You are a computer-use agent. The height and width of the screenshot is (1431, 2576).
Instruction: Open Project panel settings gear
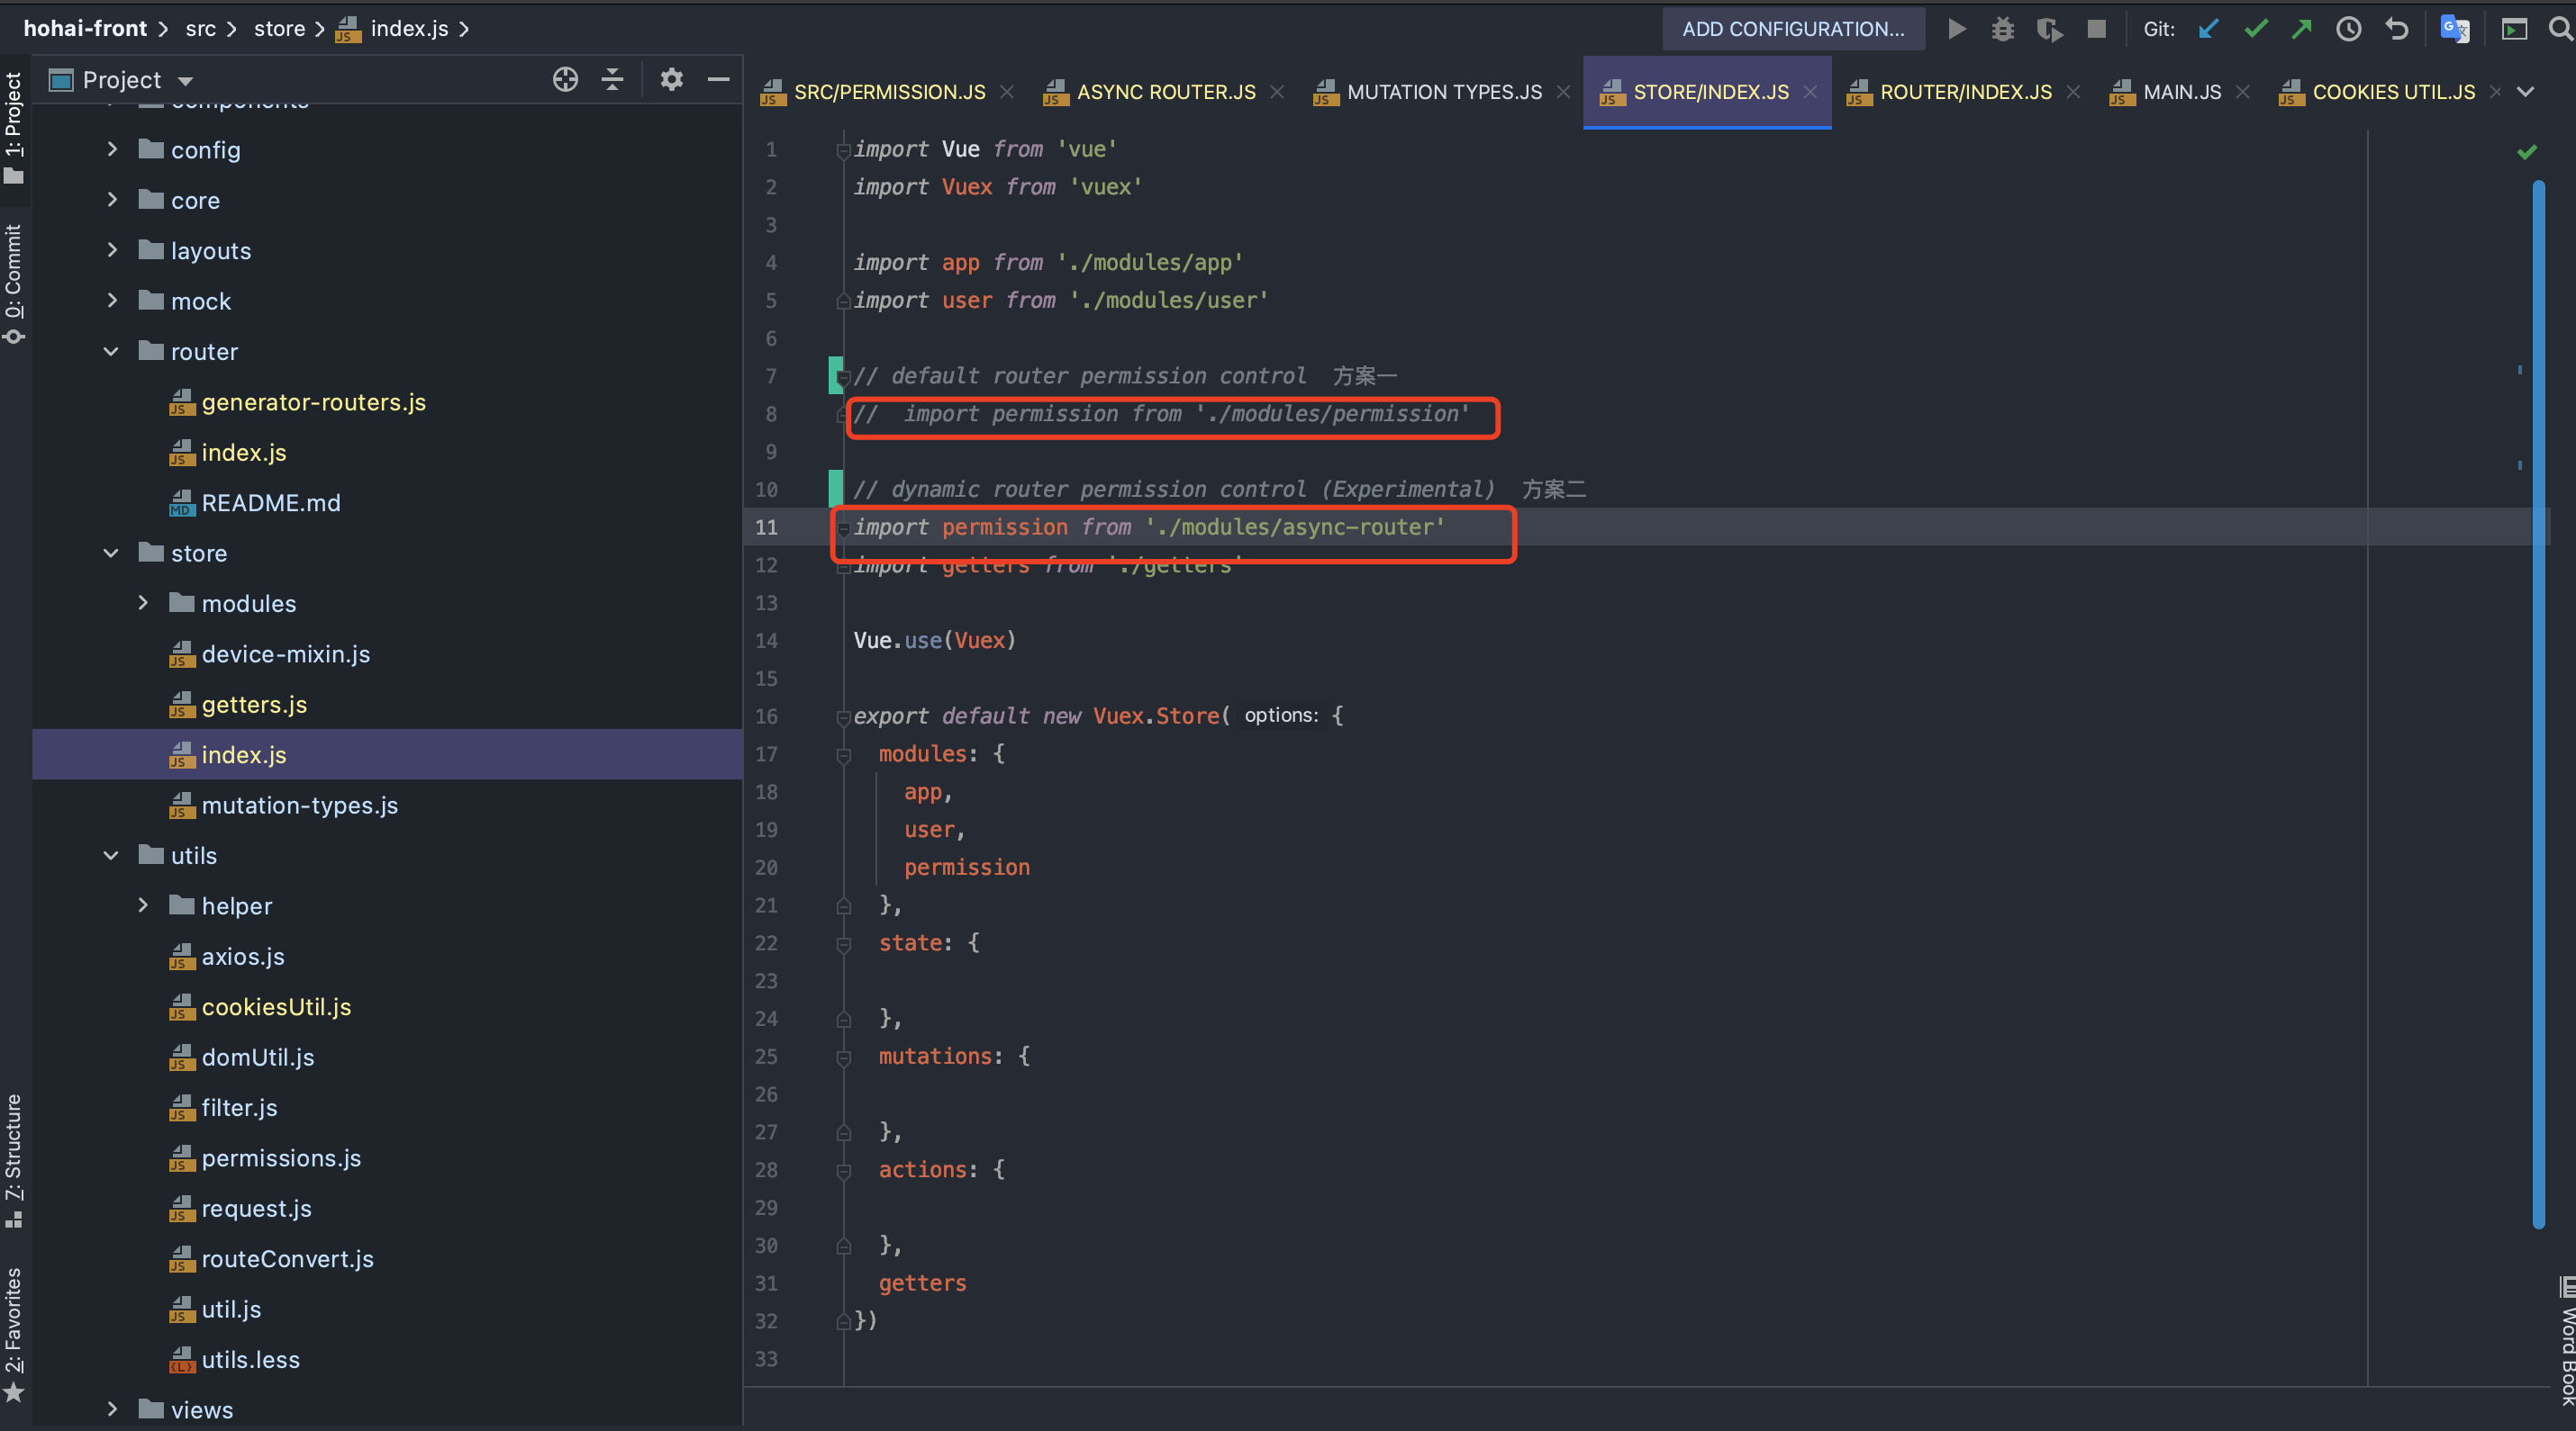point(671,80)
